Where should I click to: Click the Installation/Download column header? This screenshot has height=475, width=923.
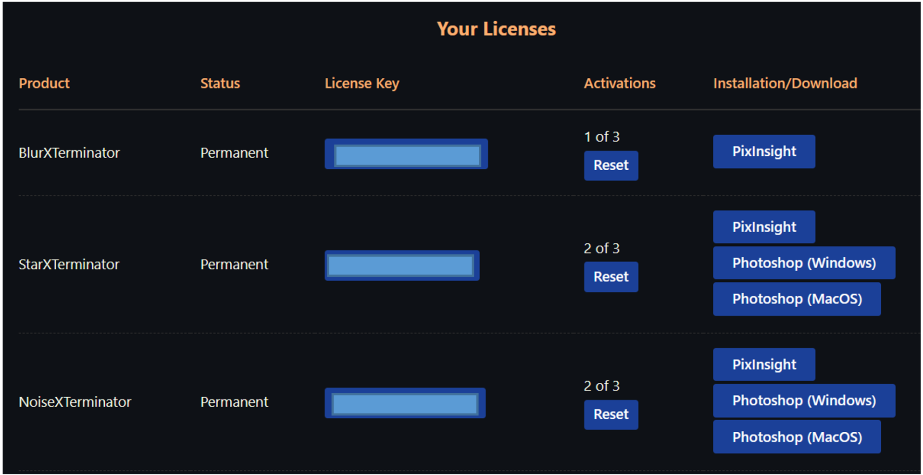point(785,83)
